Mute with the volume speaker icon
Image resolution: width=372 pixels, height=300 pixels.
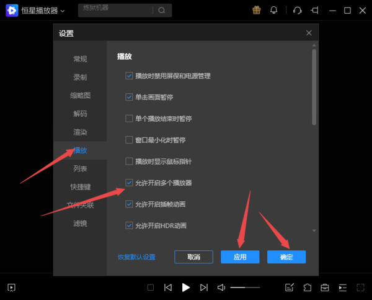point(221,288)
